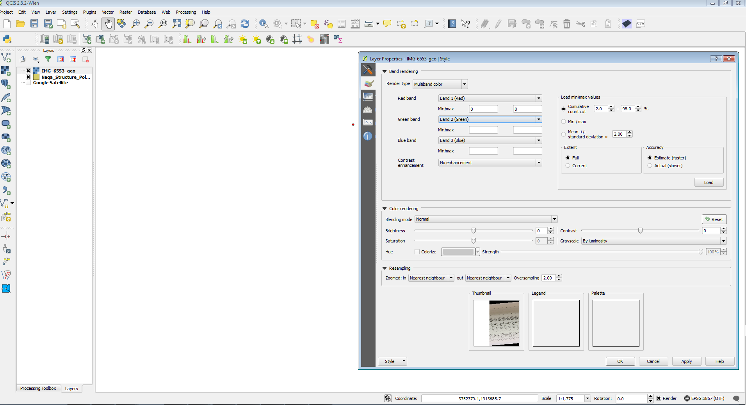The width and height of the screenshot is (746, 405).
Task: Open the Style button menu
Action: click(x=392, y=361)
